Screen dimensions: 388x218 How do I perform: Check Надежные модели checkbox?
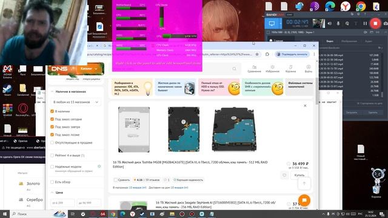click(x=52, y=167)
